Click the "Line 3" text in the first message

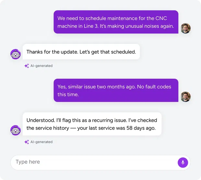[x=91, y=26]
